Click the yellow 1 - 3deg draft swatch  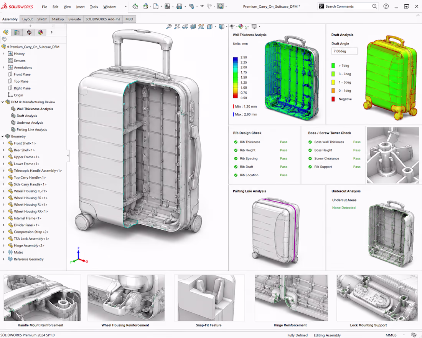point(333,82)
